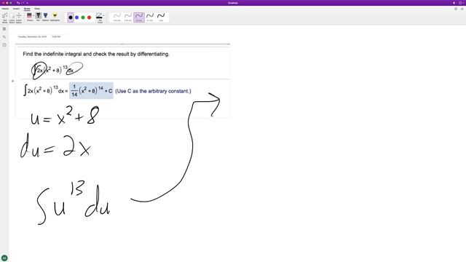Undo the last ink stroke
Image resolution: width=466 pixels, height=262 pixels.
[18, 3]
